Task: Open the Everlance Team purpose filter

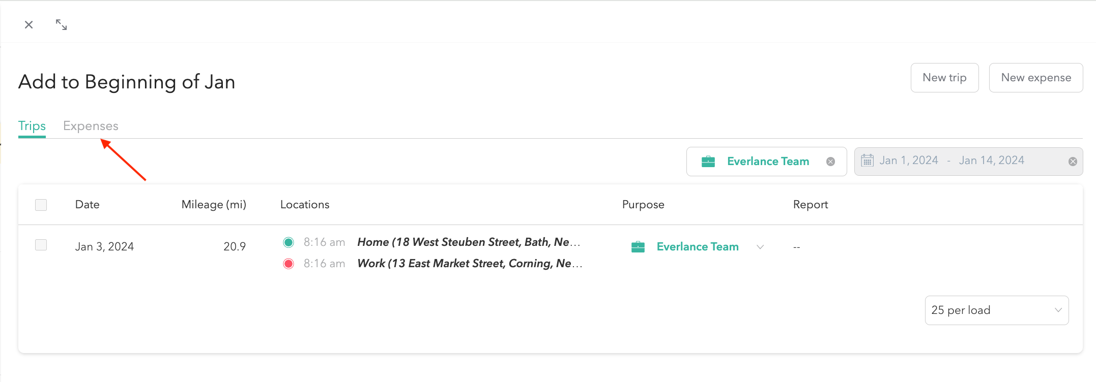Action: [767, 162]
